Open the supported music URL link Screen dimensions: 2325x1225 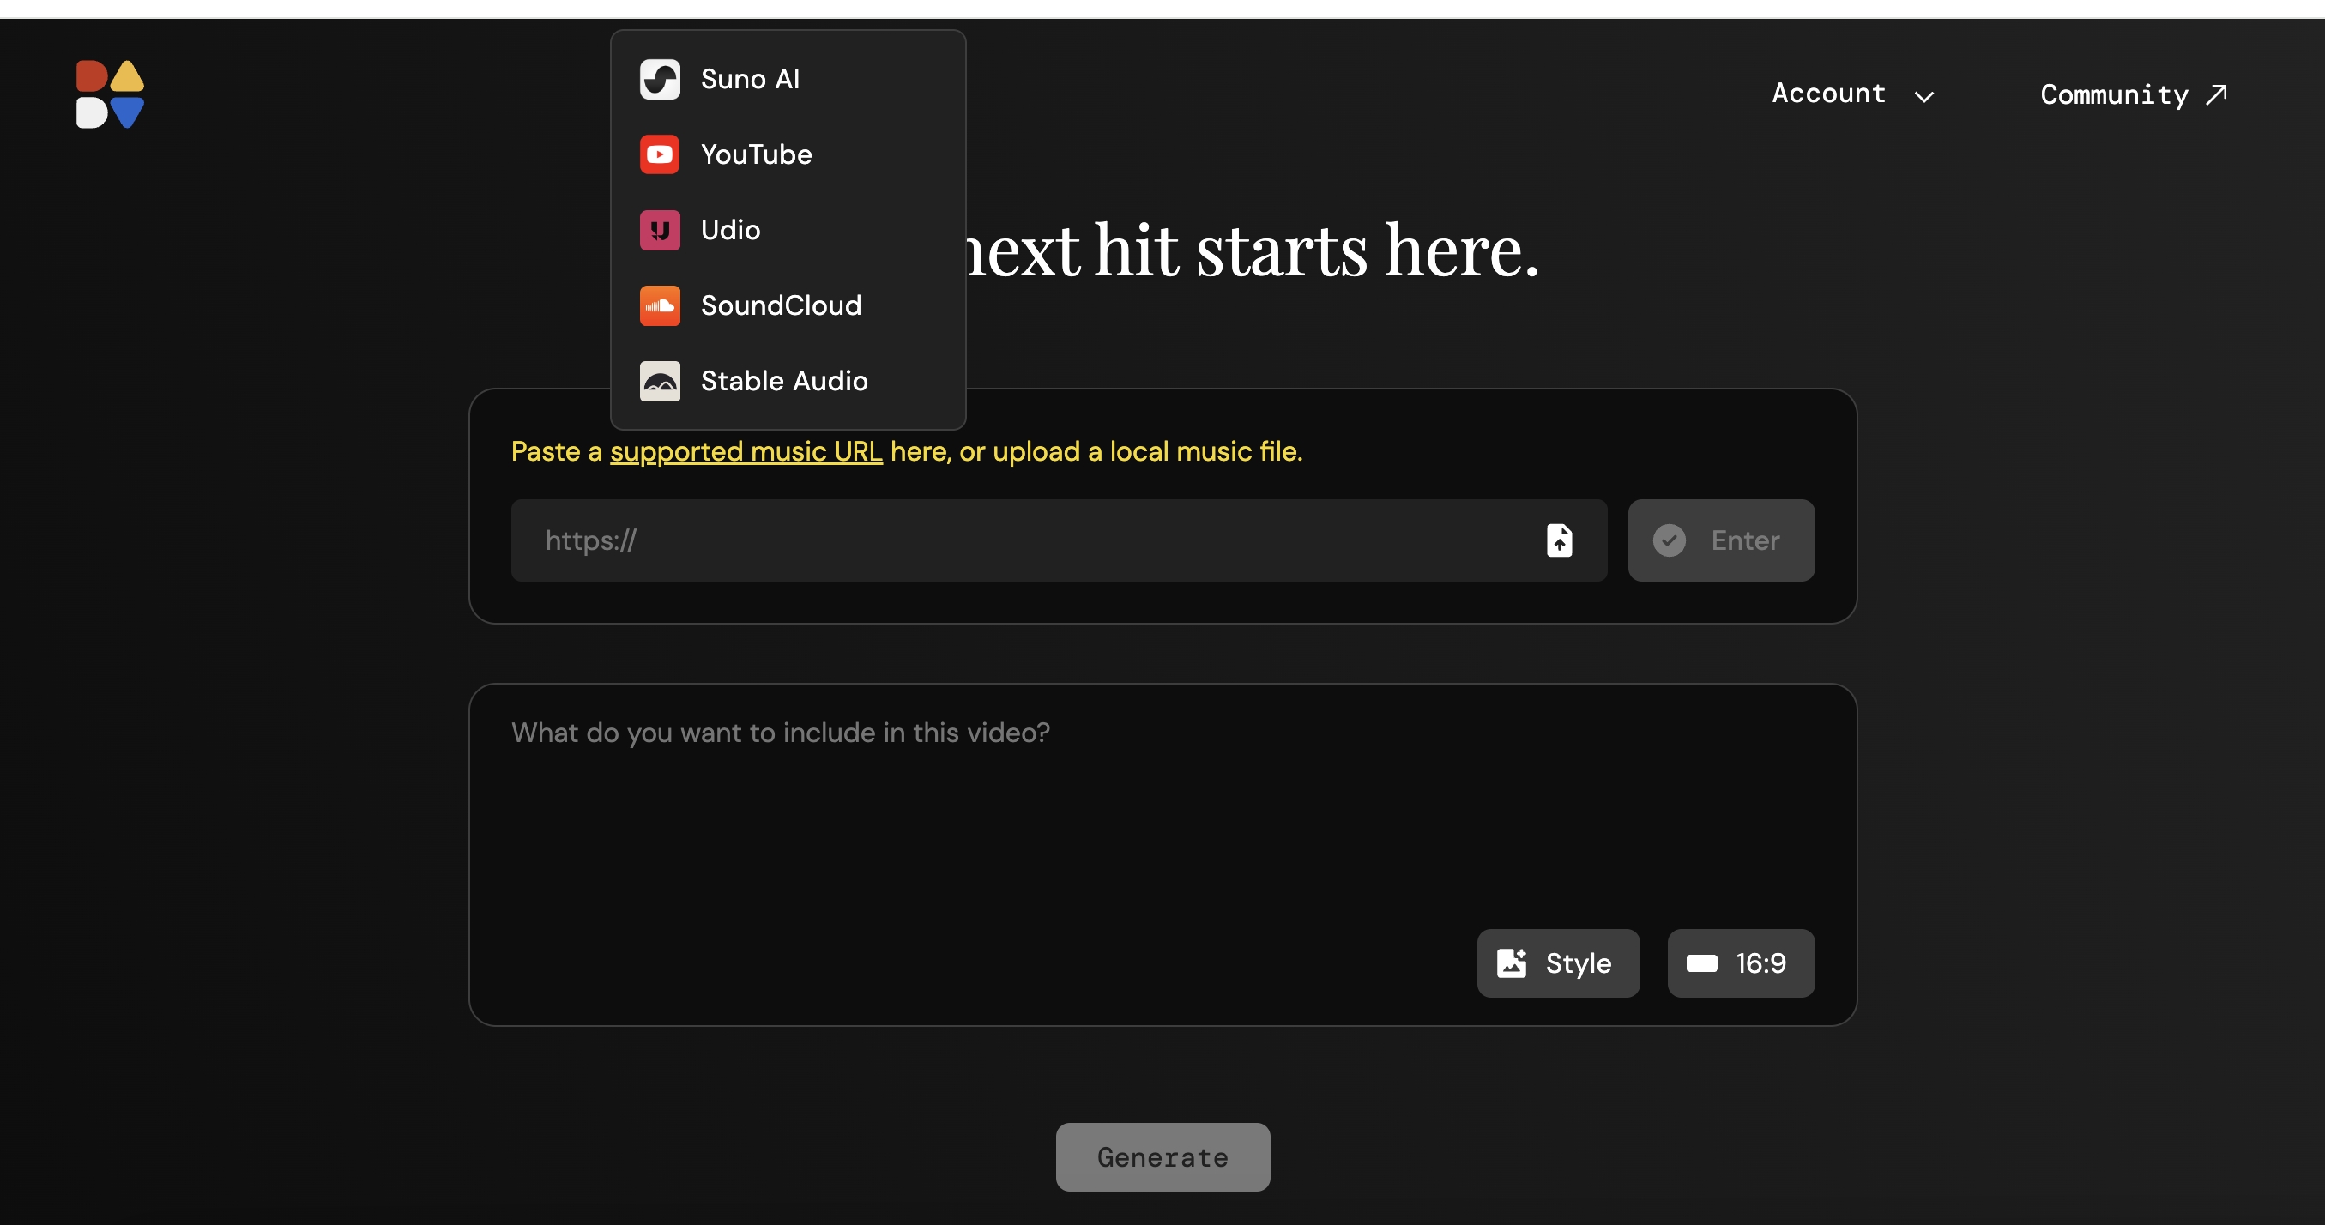point(746,450)
